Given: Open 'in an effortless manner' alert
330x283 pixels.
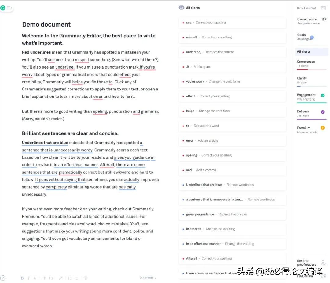Looking at the screenshot, I should [x=232, y=244].
